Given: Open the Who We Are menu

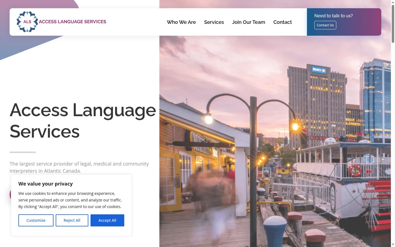Looking at the screenshot, I should point(181,22).
